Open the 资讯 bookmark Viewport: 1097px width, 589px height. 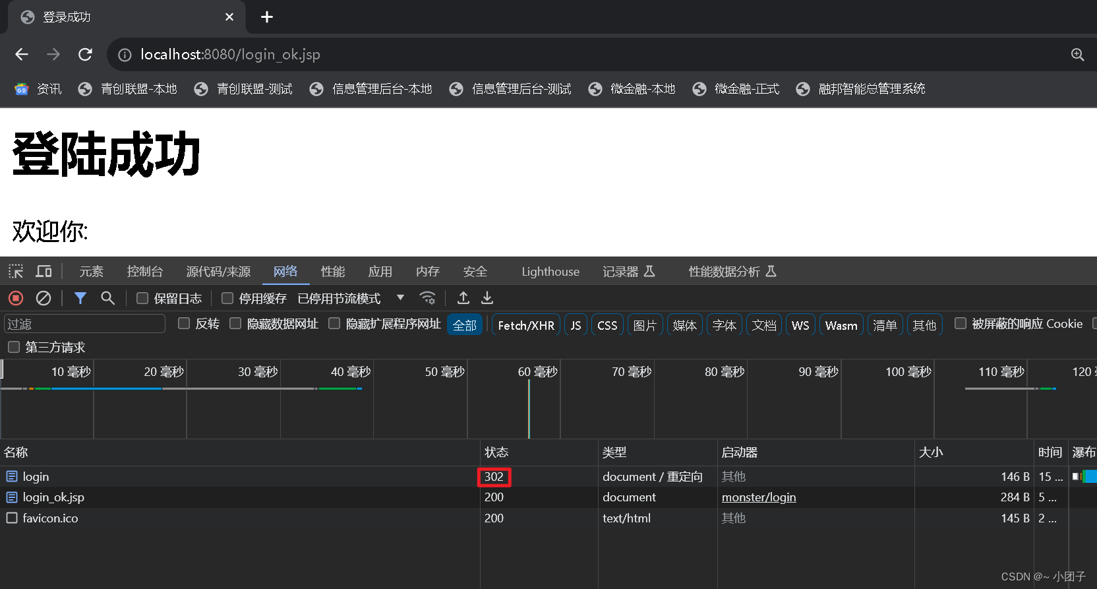tap(38, 89)
